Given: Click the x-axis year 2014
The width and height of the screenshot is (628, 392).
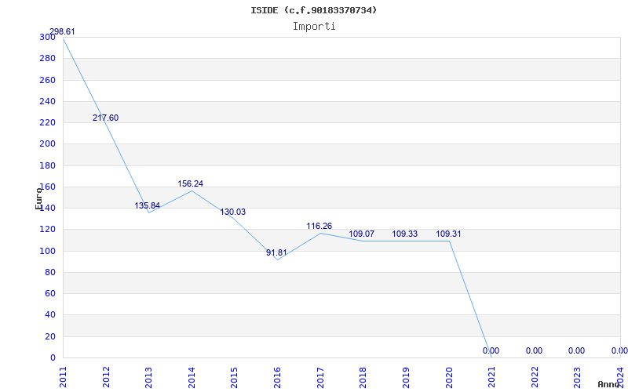Looking at the screenshot, I should point(192,378).
